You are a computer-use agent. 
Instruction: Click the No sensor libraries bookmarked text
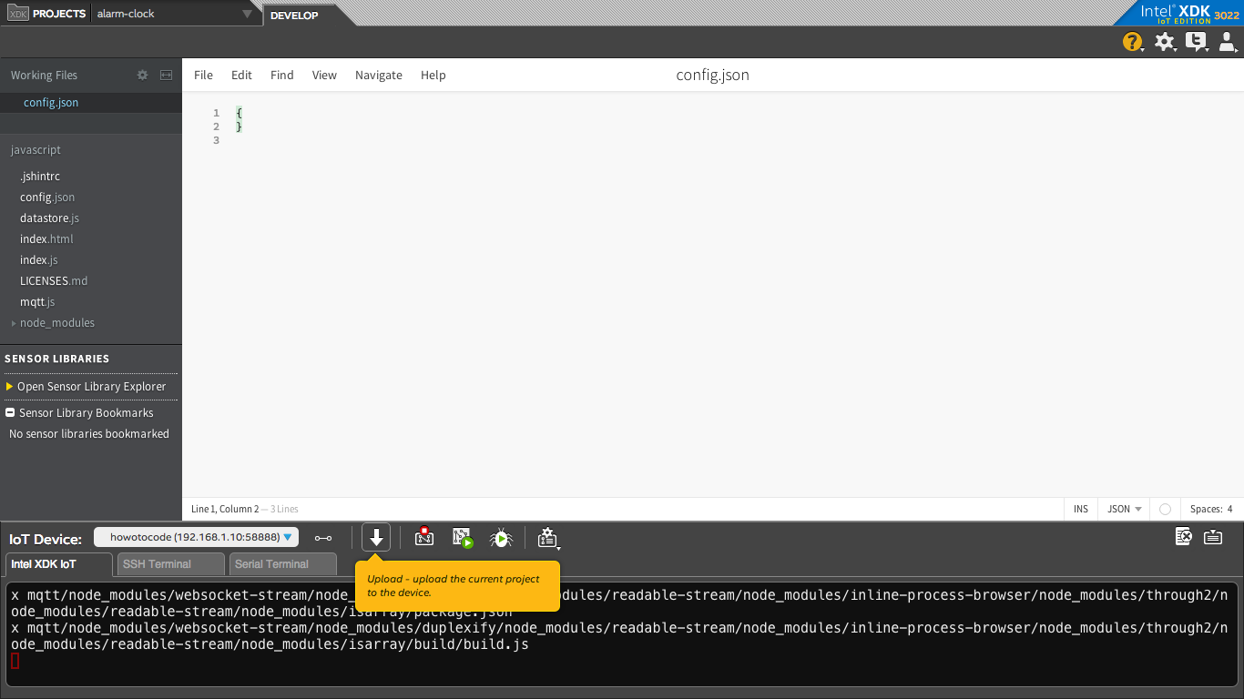[89, 434]
